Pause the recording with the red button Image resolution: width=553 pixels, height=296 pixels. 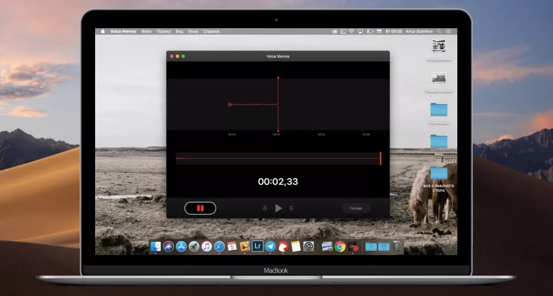click(200, 208)
